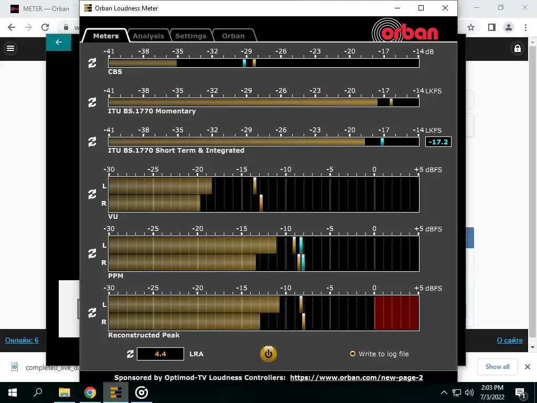
Task: Open the Orban tab
Action: point(233,36)
